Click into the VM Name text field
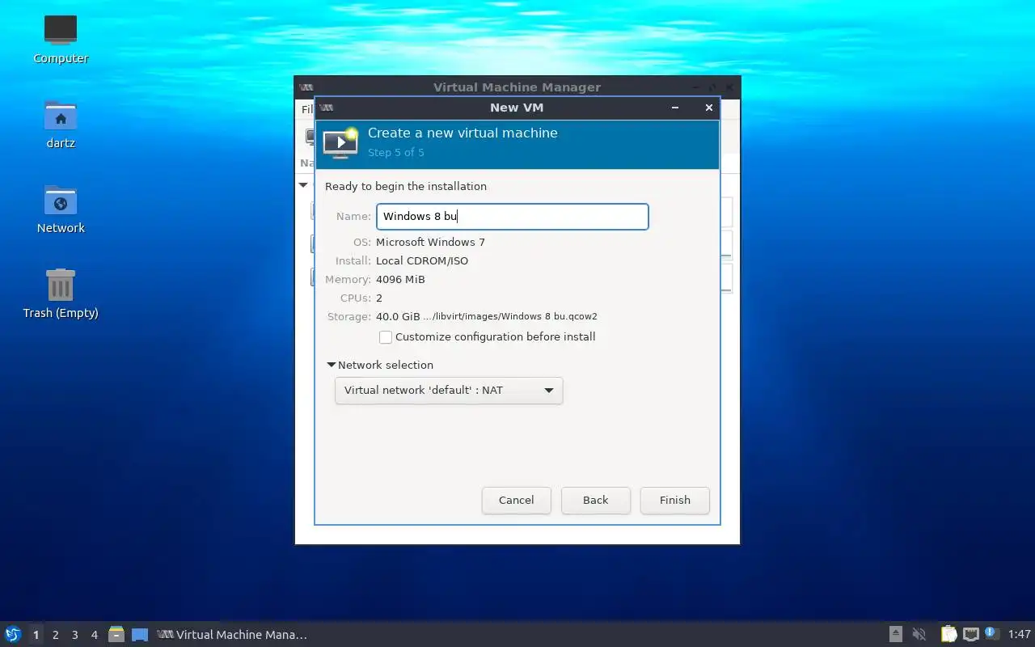Image resolution: width=1035 pixels, height=647 pixels. (x=512, y=217)
